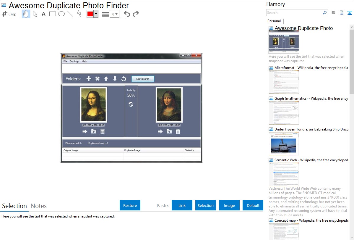Click the move folder up arrow

click(x=106, y=79)
